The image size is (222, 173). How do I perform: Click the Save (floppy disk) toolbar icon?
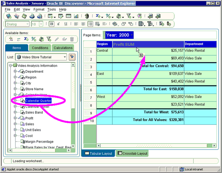pyautogui.click(x=24, y=16)
